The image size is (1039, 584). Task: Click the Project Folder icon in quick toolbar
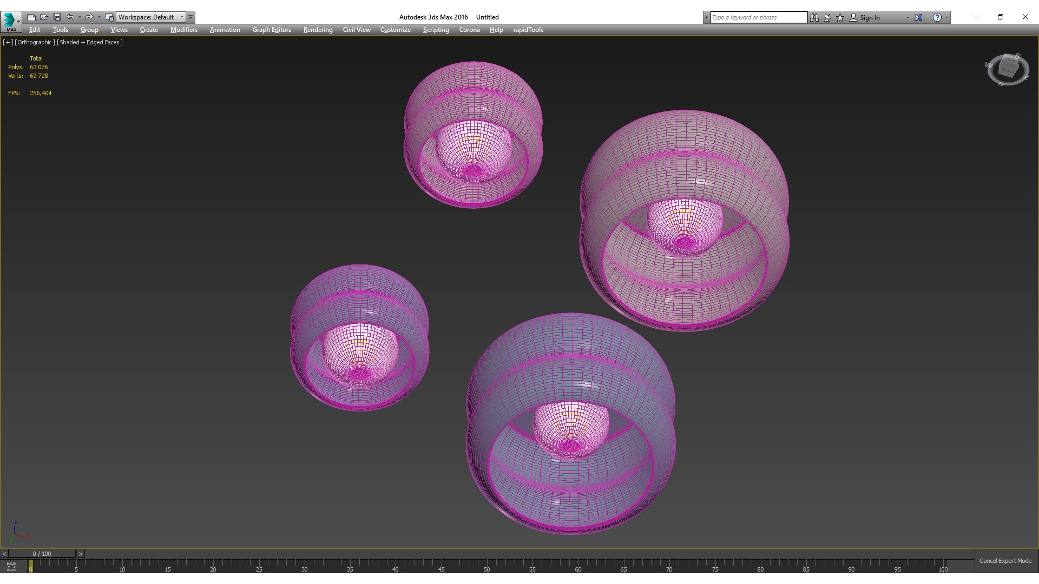coord(109,17)
